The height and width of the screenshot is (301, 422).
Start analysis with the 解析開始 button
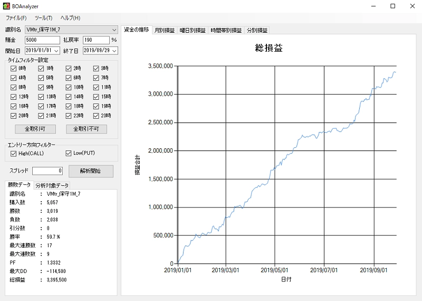click(x=91, y=171)
